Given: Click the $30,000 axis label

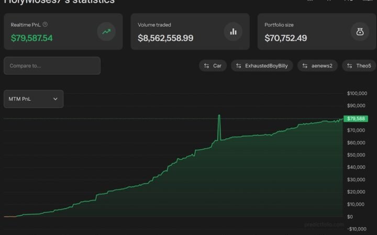Looking at the screenshot, I should tap(356, 180).
